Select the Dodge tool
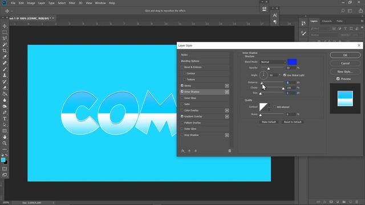365x205 pixels. click(x=5, y=106)
